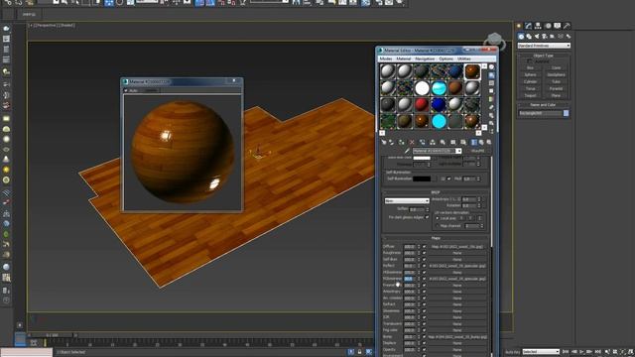
Task: Open Display tab in command panel
Action: pos(558,26)
